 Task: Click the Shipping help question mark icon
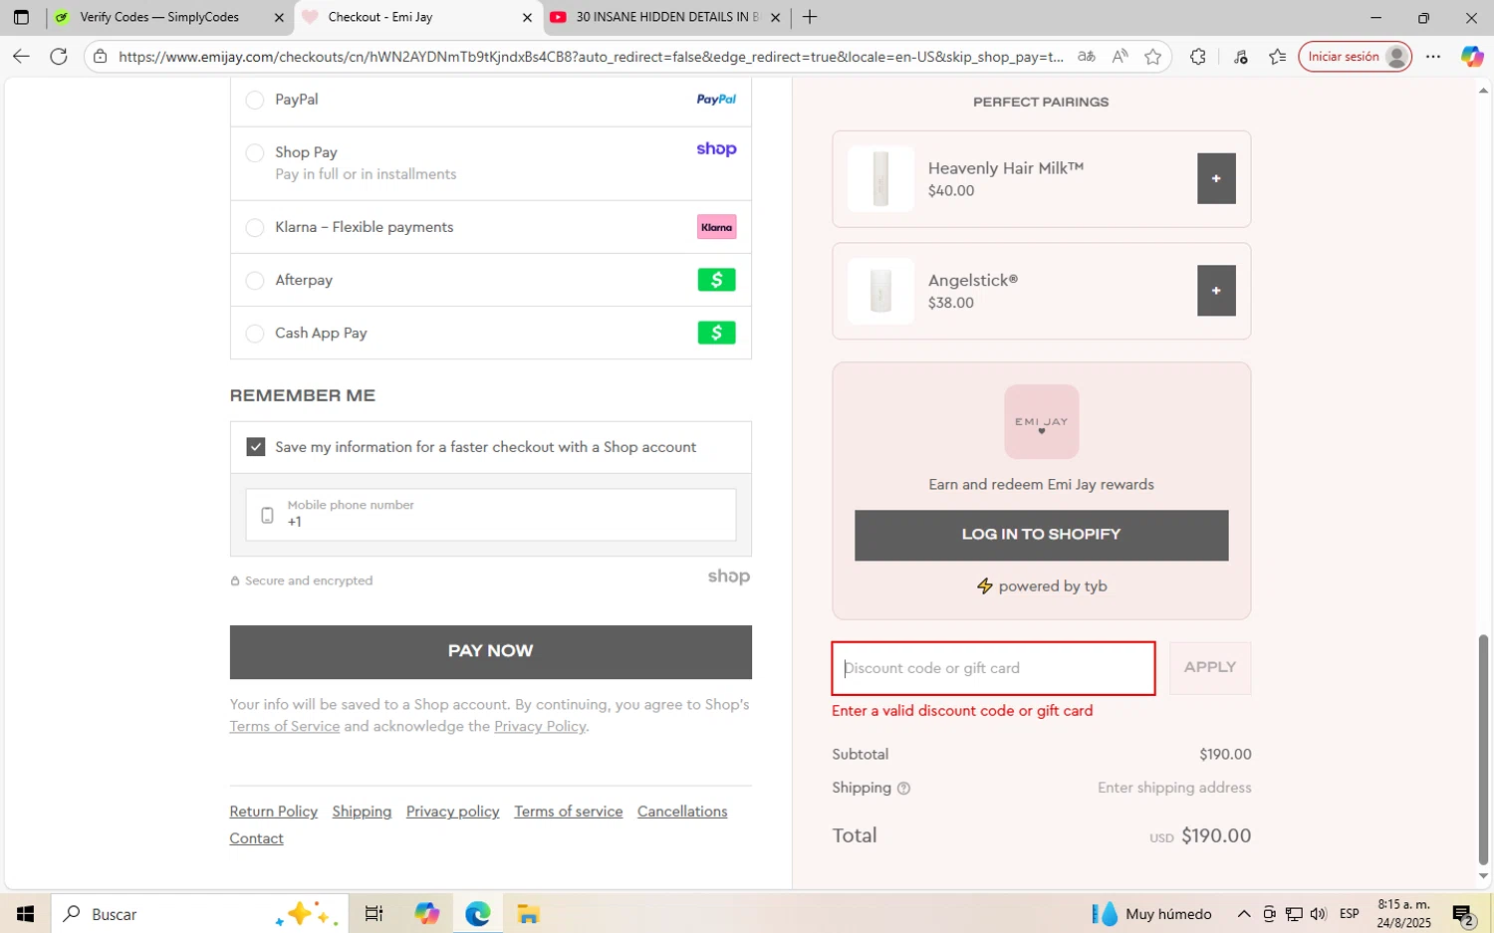(x=903, y=789)
